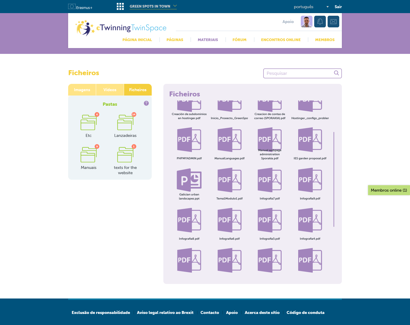Open Aviso legal relativo ao Brexit

pos(165,312)
